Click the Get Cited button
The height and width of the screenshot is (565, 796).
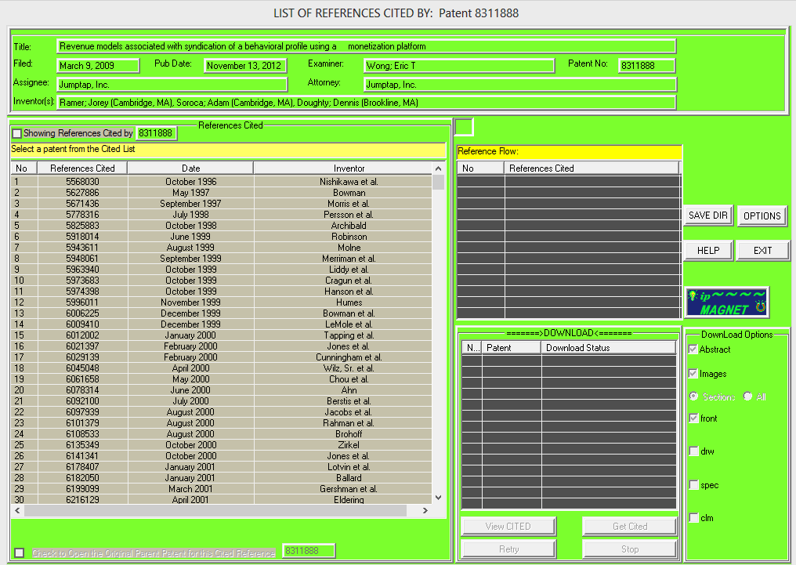tap(630, 527)
